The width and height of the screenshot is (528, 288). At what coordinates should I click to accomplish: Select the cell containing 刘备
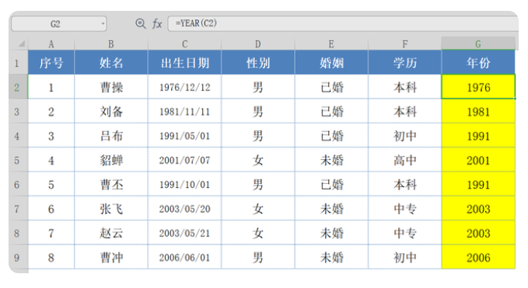point(111,111)
